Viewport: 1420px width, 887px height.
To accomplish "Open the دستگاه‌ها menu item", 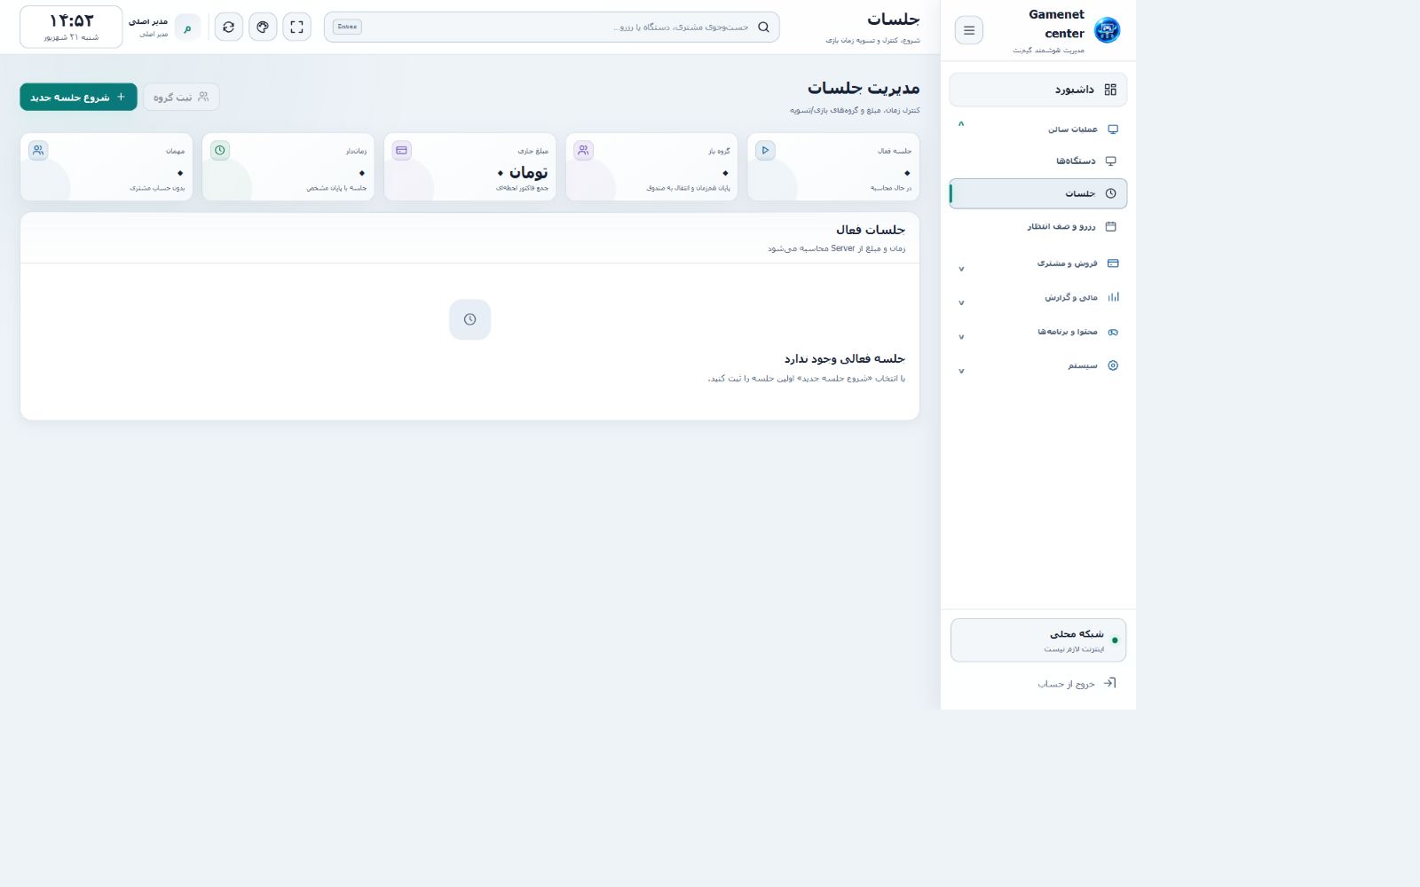I will (x=1038, y=161).
